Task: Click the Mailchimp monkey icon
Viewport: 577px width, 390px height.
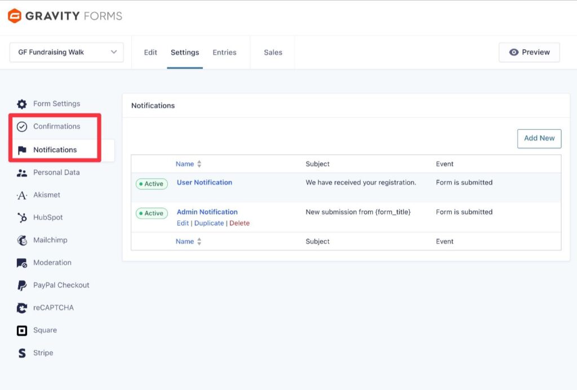Action: [x=22, y=240]
